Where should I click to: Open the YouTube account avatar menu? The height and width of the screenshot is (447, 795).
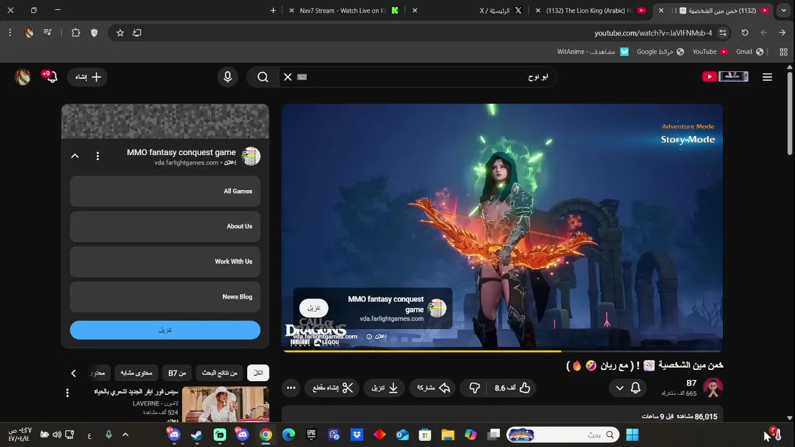[x=23, y=77]
